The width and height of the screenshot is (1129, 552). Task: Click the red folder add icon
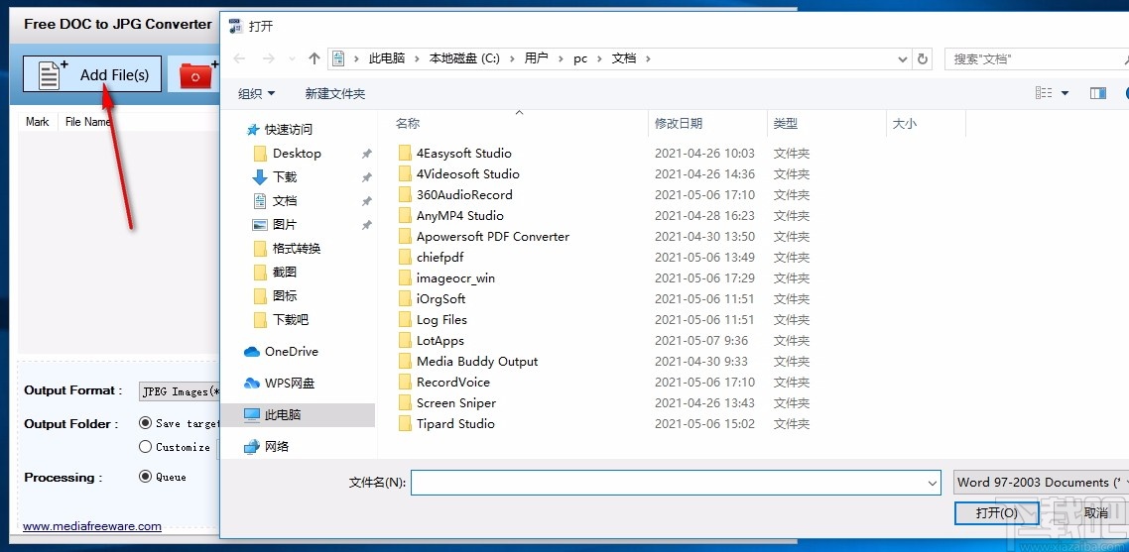point(197,74)
